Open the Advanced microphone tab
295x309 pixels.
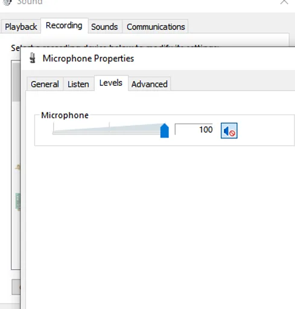[150, 84]
